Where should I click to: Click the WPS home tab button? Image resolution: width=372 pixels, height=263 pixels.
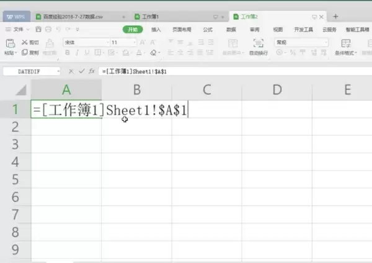tap(16, 17)
